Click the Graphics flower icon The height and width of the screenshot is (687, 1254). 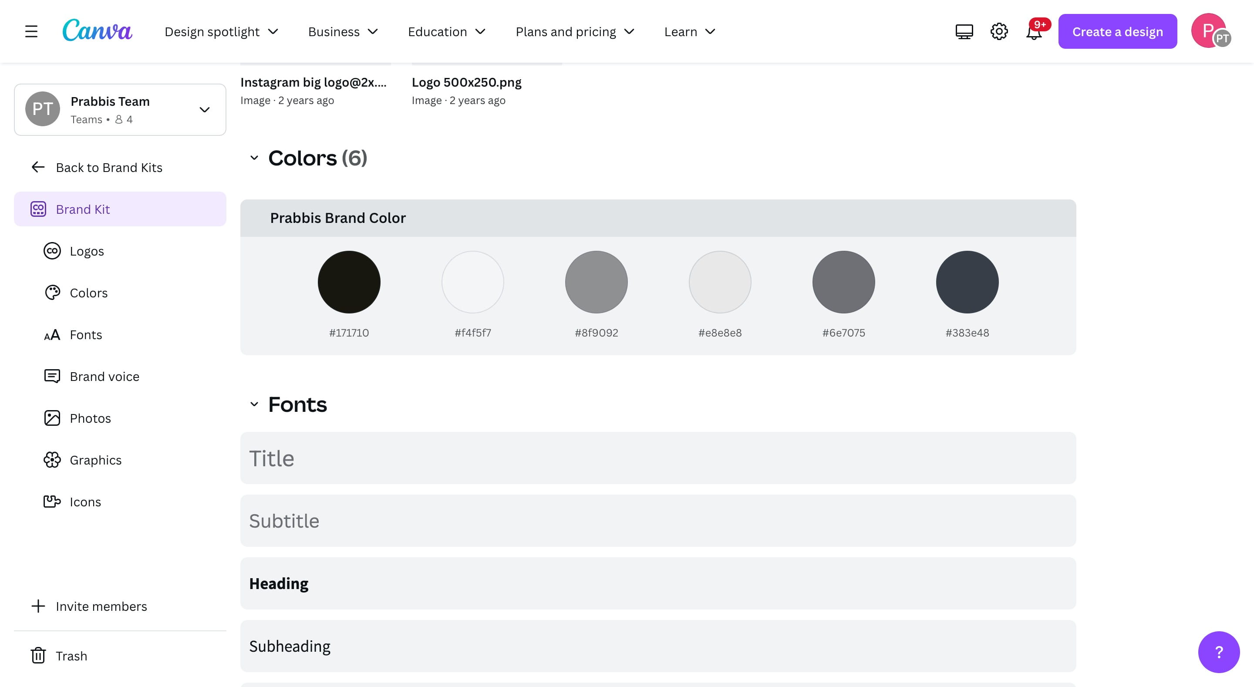point(52,460)
